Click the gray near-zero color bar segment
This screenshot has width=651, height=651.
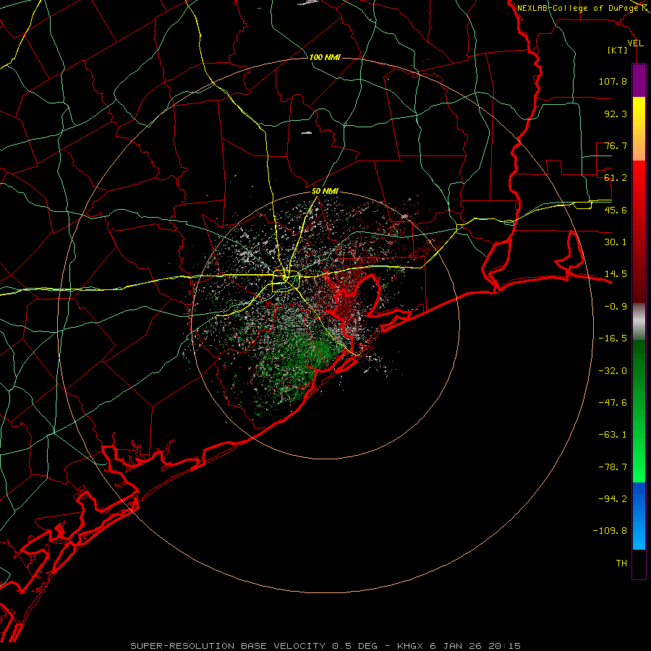click(639, 322)
